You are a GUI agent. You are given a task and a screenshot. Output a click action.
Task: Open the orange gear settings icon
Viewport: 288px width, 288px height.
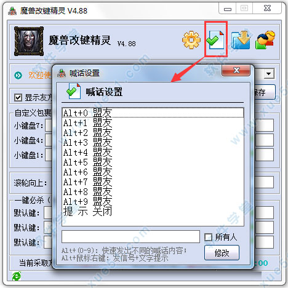point(191,40)
